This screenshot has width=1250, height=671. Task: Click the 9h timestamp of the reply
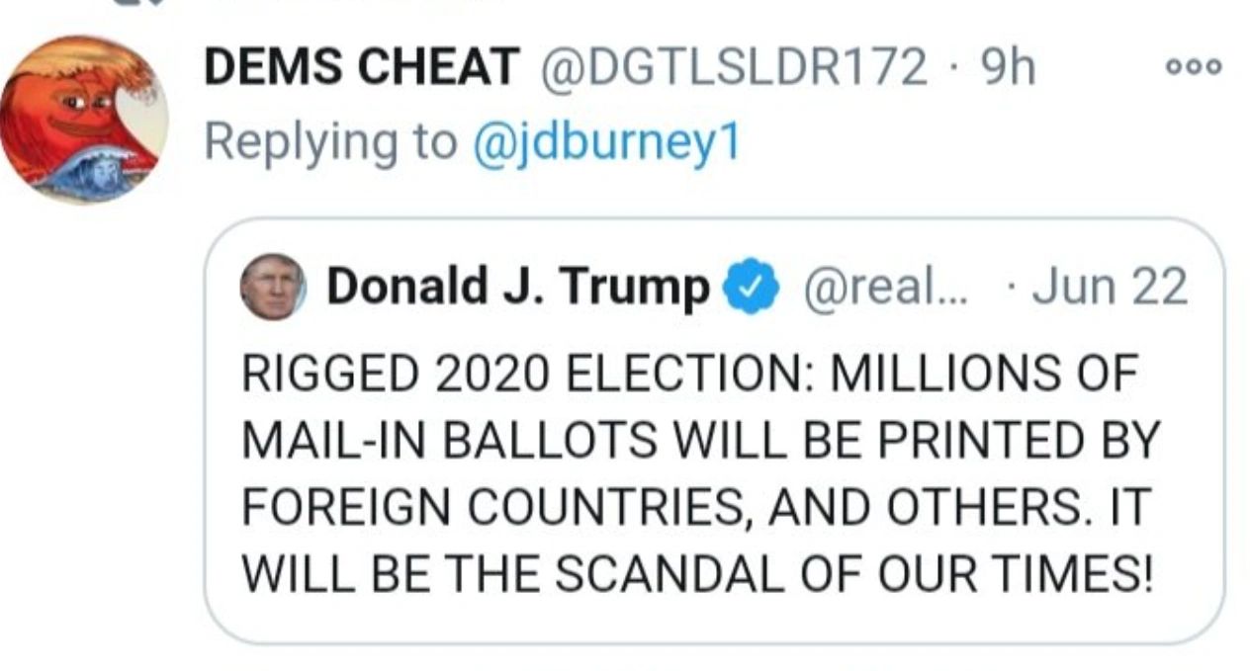click(x=1006, y=67)
